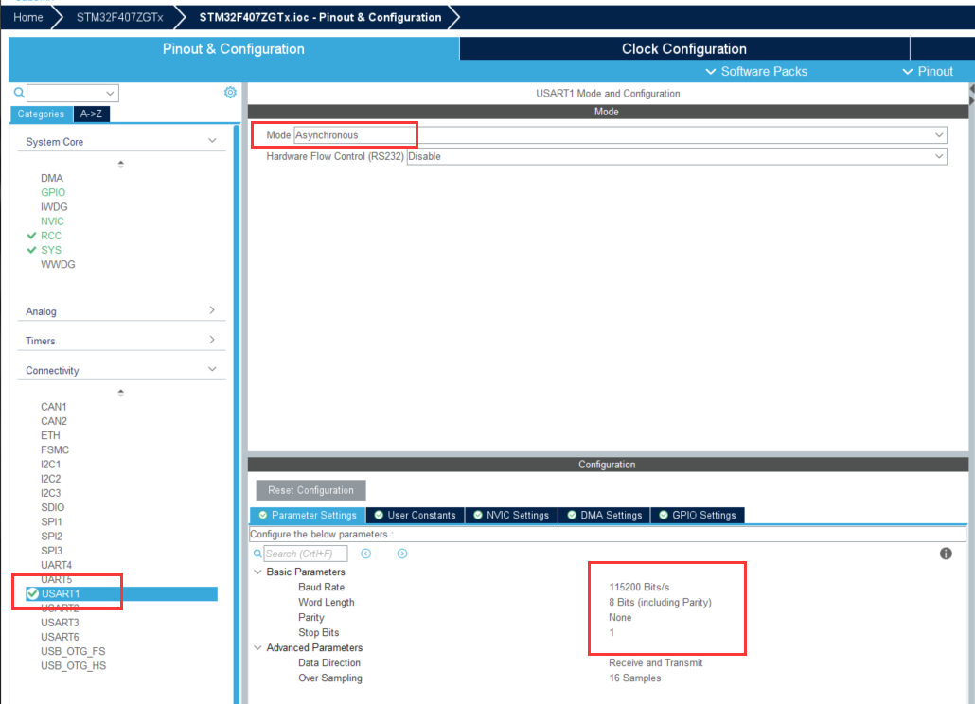Go to Home breadcrumb
This screenshot has height=704, width=975.
[x=28, y=17]
